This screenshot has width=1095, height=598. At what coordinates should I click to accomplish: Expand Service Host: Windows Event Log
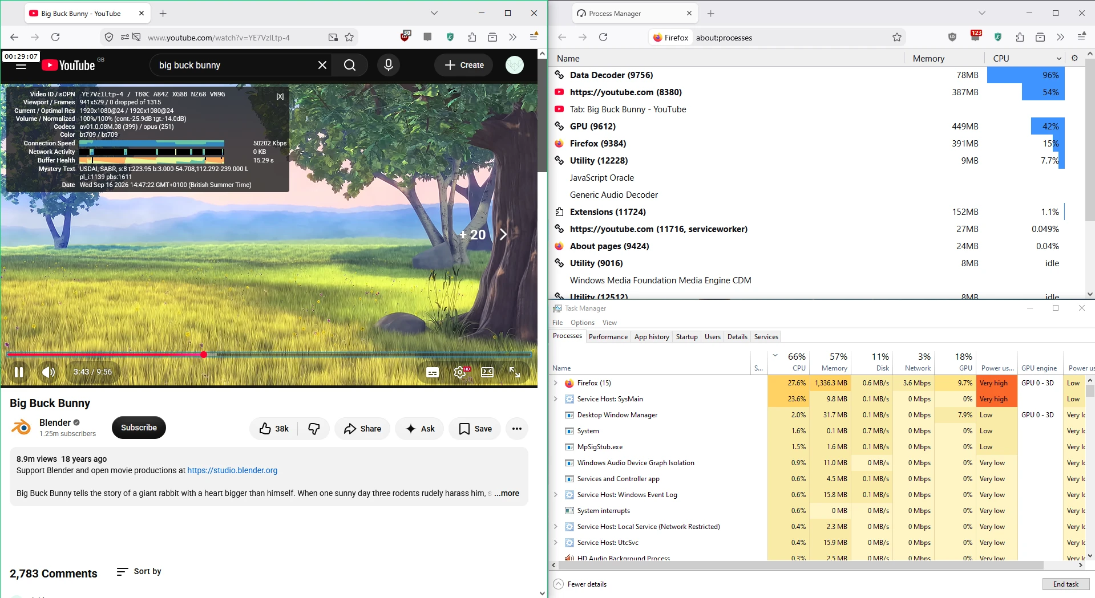point(556,495)
